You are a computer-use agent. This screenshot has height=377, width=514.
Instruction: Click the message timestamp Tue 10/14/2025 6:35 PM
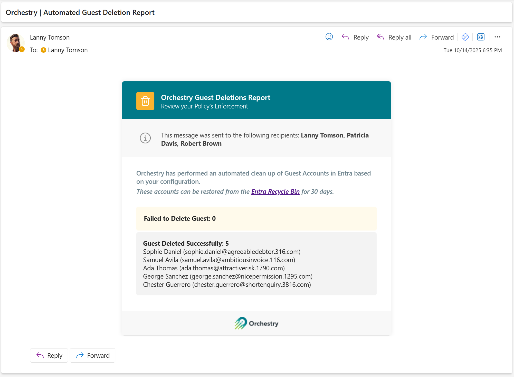pyautogui.click(x=473, y=50)
